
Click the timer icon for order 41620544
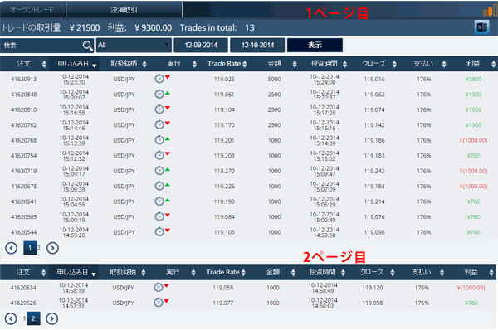(159, 231)
